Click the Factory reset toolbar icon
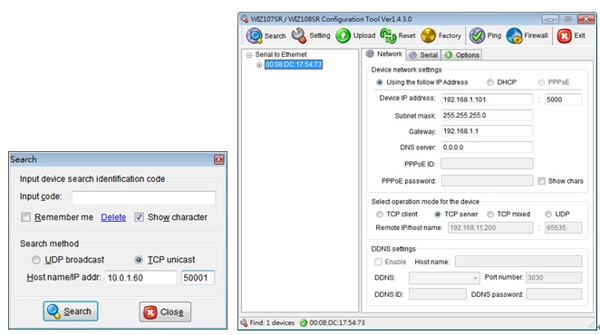The width and height of the screenshot is (600, 335). pyautogui.click(x=428, y=35)
